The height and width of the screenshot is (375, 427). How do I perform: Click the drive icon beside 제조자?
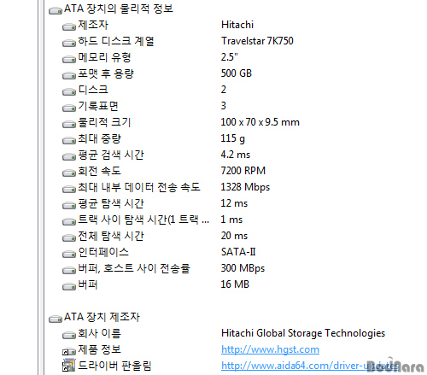[69, 26]
